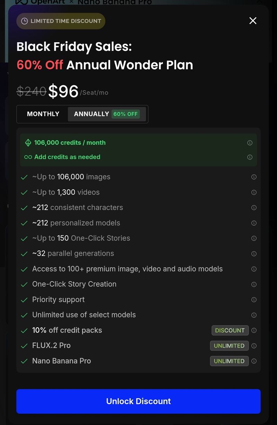
Task: Click info icon for Unlimited use of select models
Action: pyautogui.click(x=254, y=315)
